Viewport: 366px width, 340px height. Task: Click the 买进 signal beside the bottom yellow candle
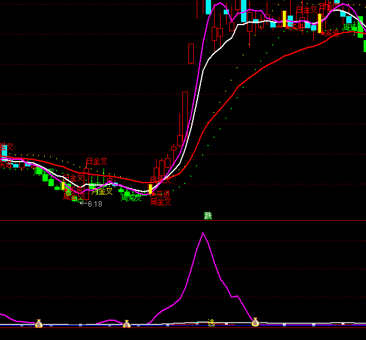pos(161,194)
